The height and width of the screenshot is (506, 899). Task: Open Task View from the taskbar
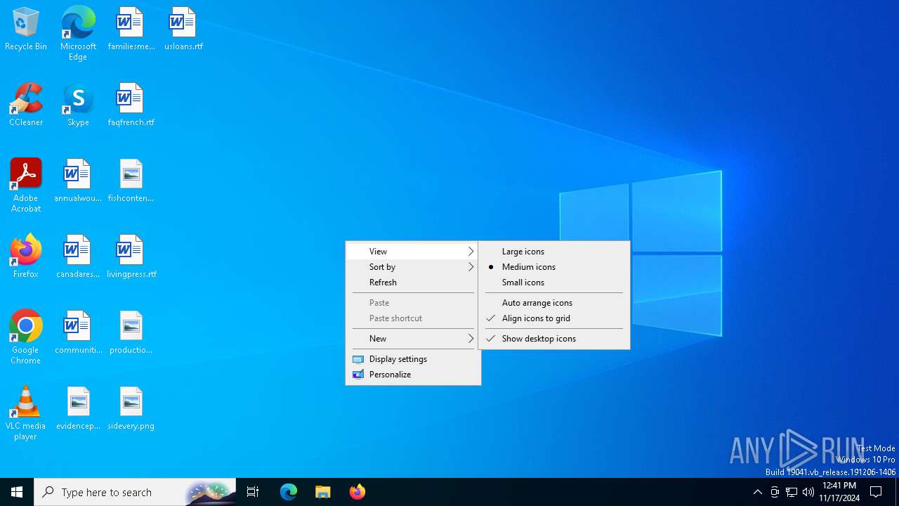click(253, 492)
